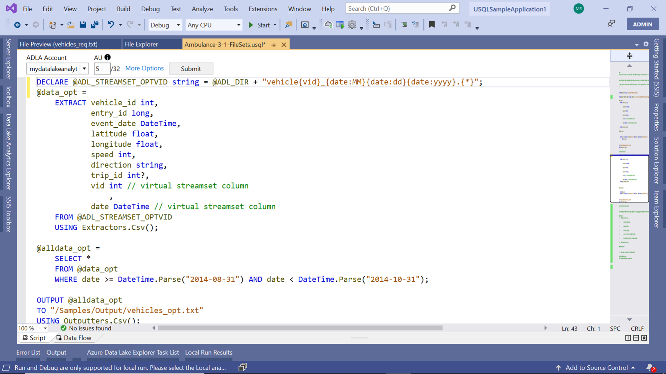This screenshot has width=666, height=374.
Task: Click the AU info icon
Action: point(108,57)
